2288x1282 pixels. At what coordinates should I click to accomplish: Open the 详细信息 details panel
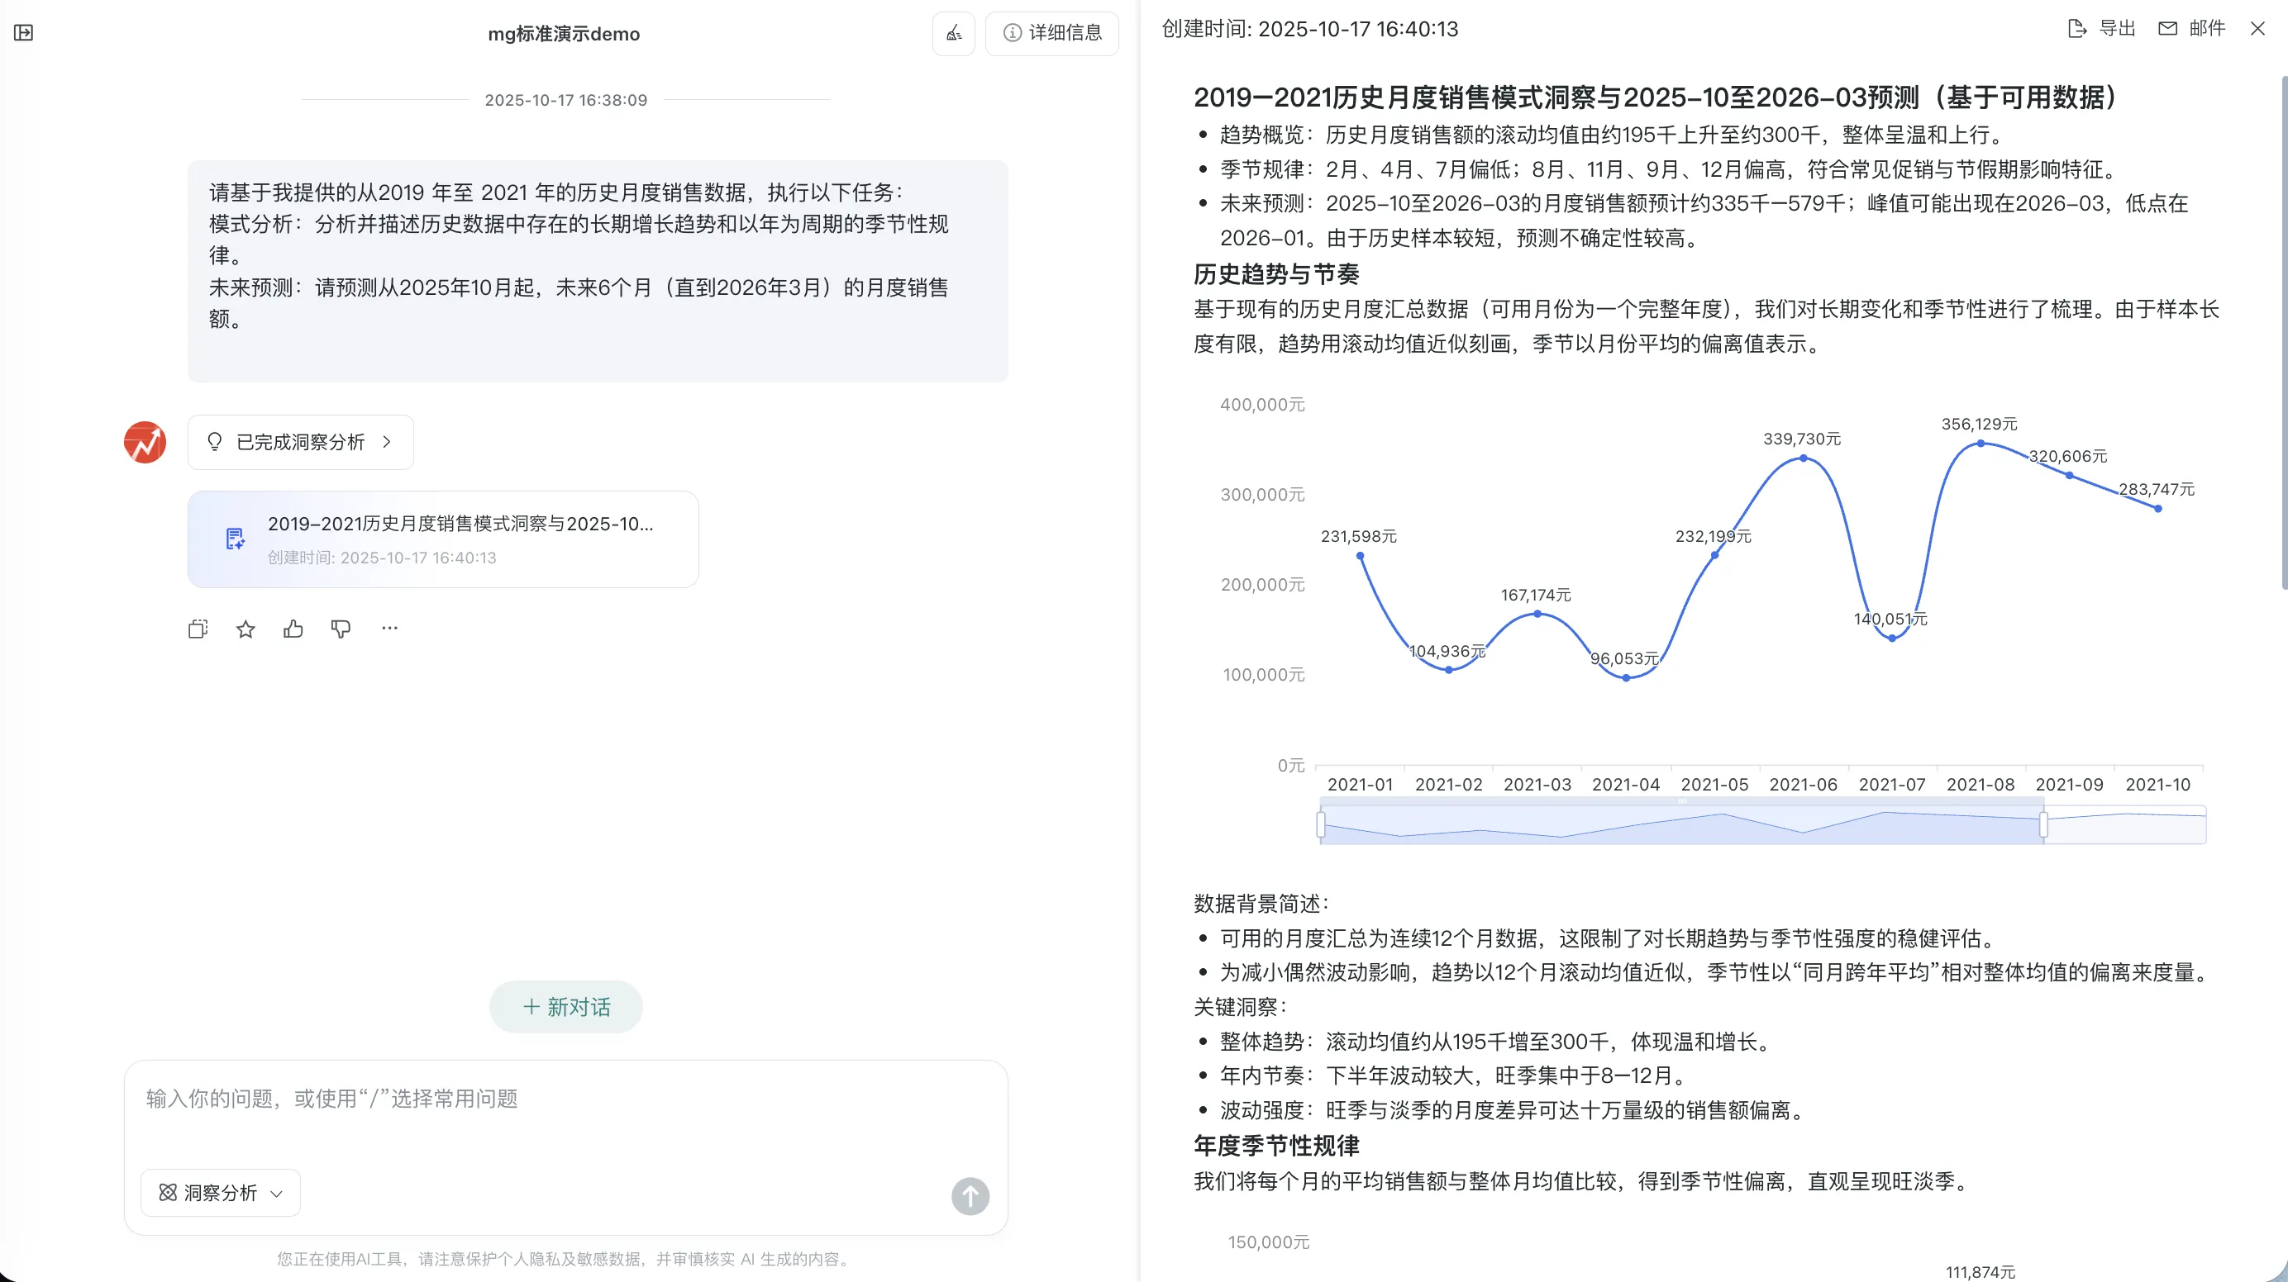pos(1051,34)
